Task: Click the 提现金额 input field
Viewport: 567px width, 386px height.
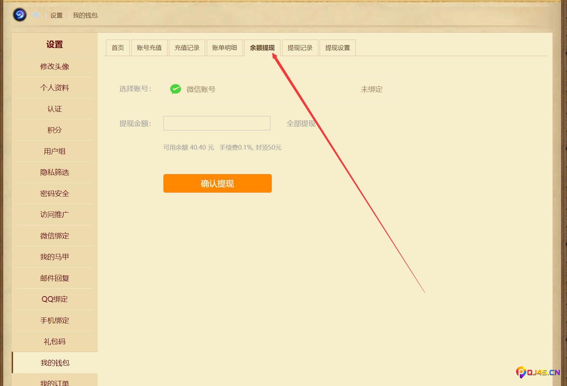Action: click(x=217, y=123)
